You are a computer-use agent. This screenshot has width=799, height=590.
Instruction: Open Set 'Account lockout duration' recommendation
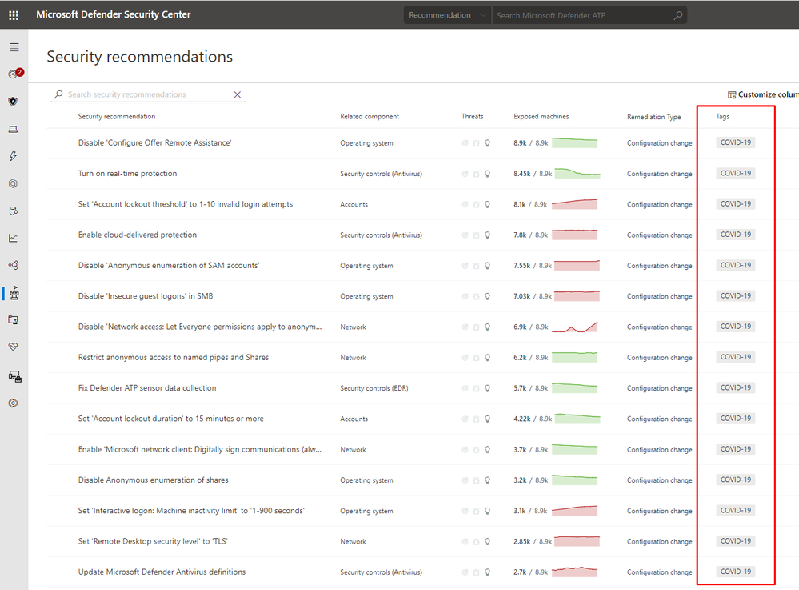[x=170, y=418]
